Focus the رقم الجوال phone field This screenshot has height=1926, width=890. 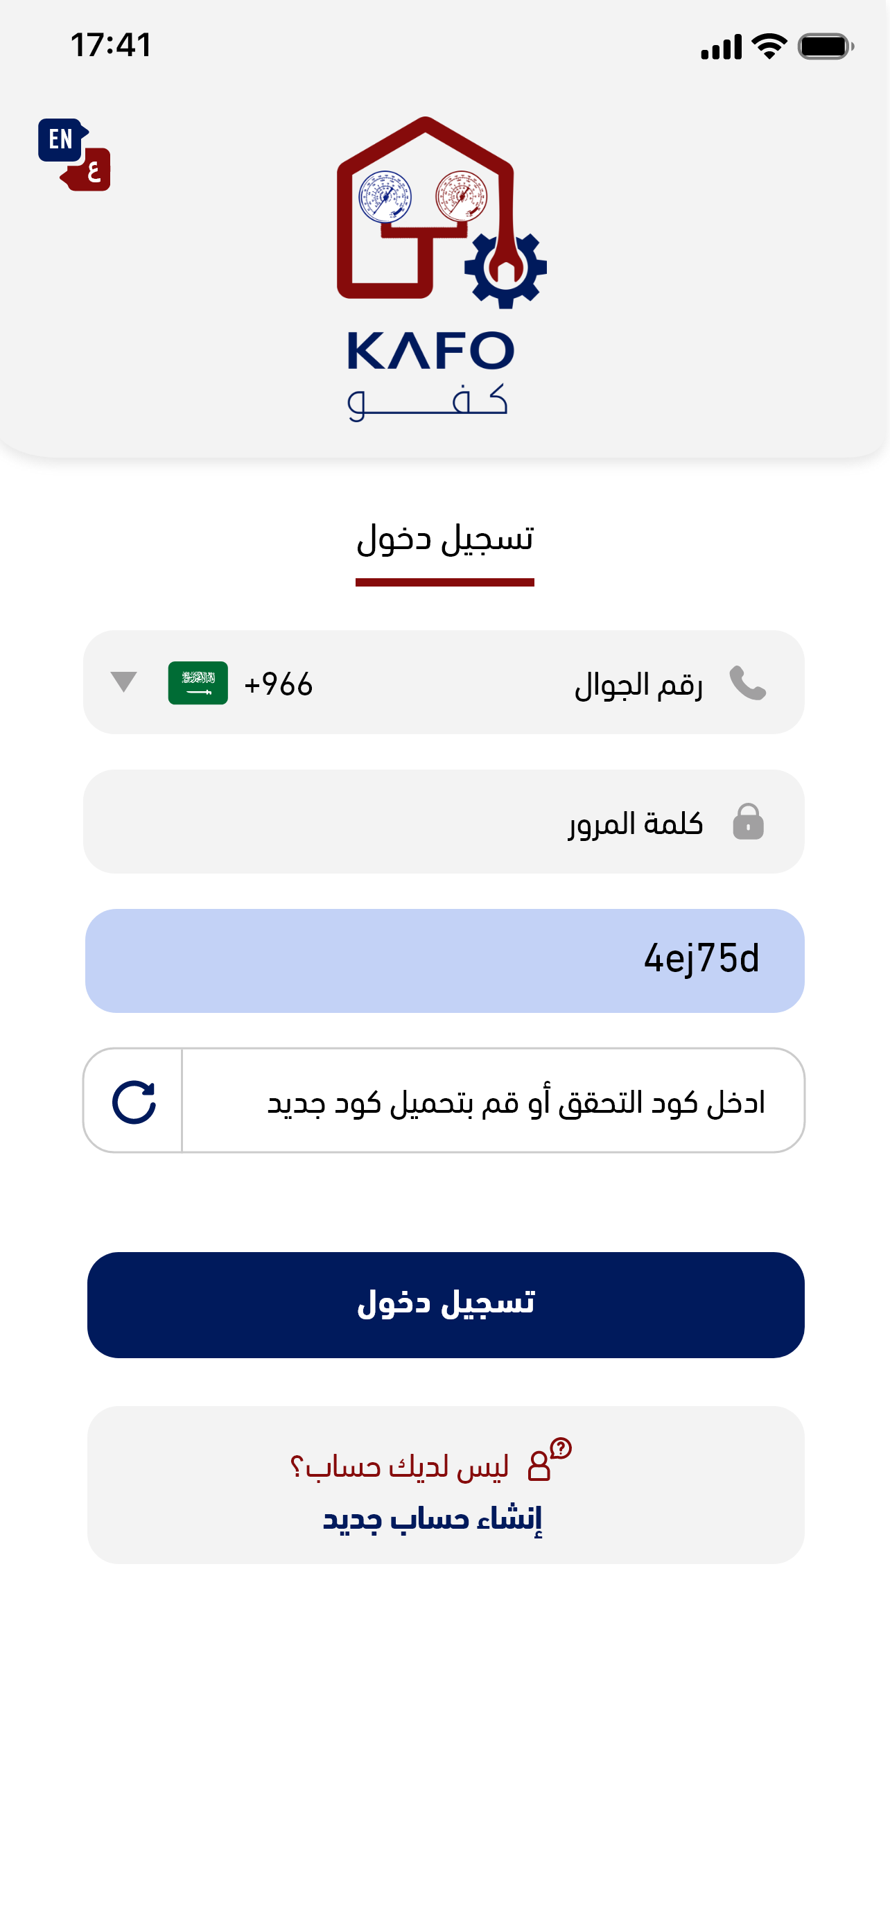click(x=523, y=684)
